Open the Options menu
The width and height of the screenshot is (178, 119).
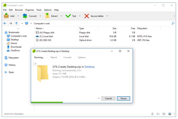(48, 10)
